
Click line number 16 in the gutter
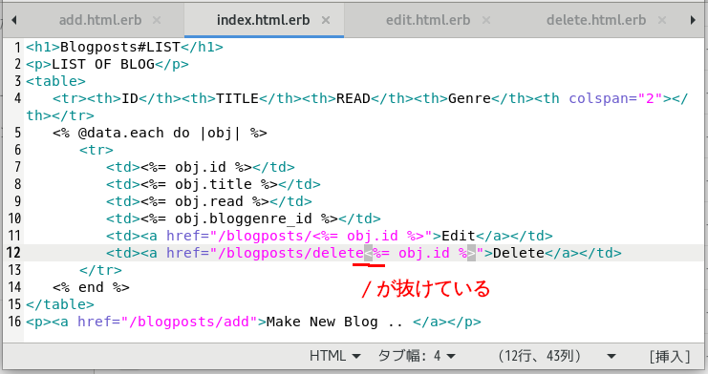(14, 322)
